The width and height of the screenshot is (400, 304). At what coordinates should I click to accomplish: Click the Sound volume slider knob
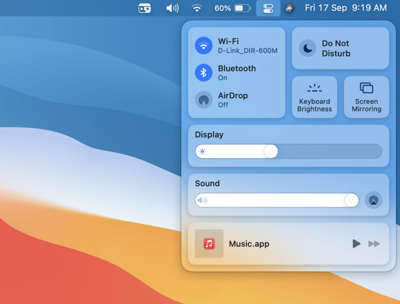(x=352, y=200)
